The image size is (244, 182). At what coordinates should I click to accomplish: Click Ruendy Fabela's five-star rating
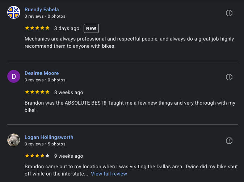tap(37, 28)
